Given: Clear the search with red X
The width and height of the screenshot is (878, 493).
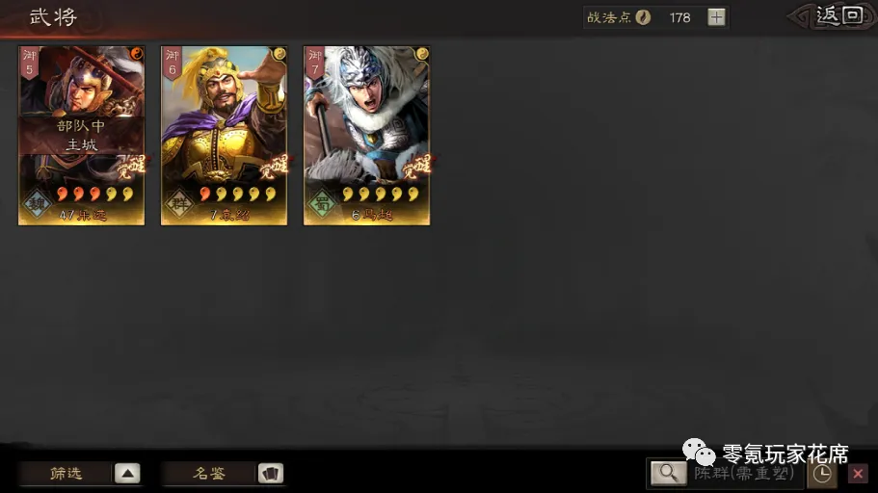Looking at the screenshot, I should [858, 474].
